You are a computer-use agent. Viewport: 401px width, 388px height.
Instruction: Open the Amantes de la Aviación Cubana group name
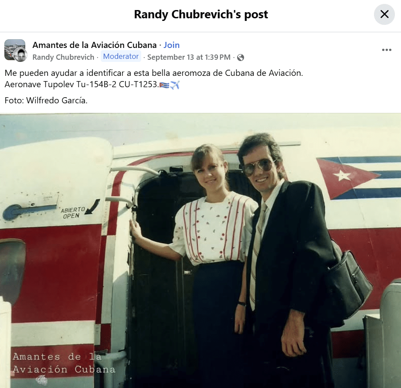[95, 45]
